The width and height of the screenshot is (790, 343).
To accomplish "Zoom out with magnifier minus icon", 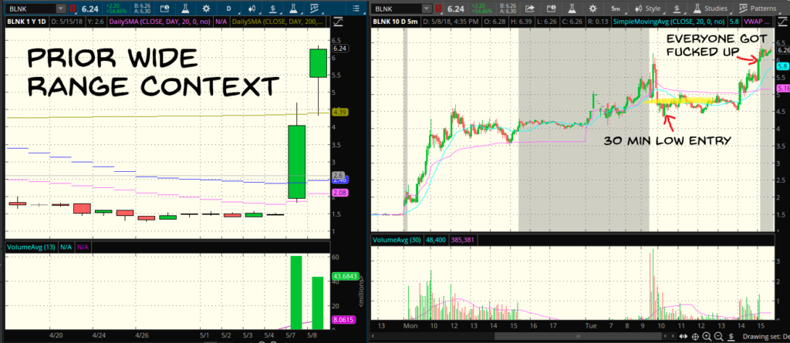I will [x=719, y=336].
